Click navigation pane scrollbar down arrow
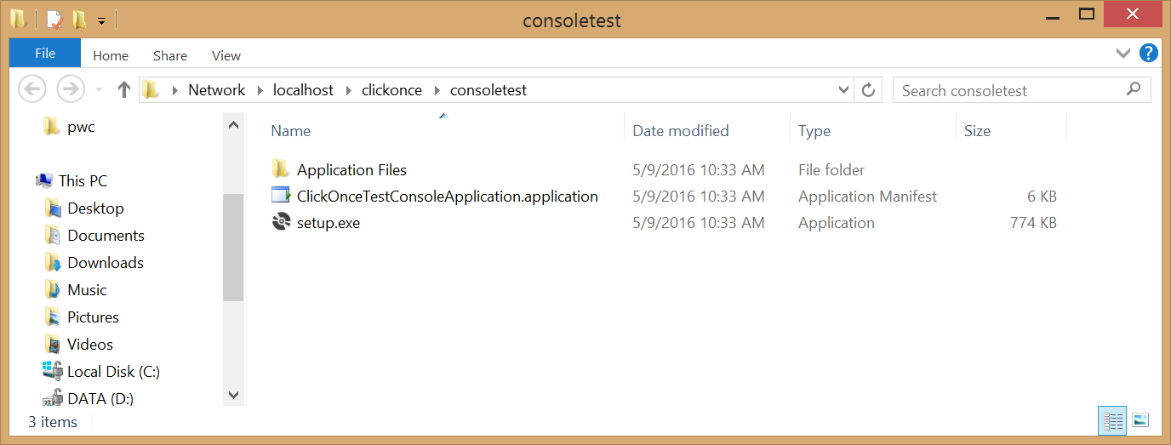 [x=233, y=395]
